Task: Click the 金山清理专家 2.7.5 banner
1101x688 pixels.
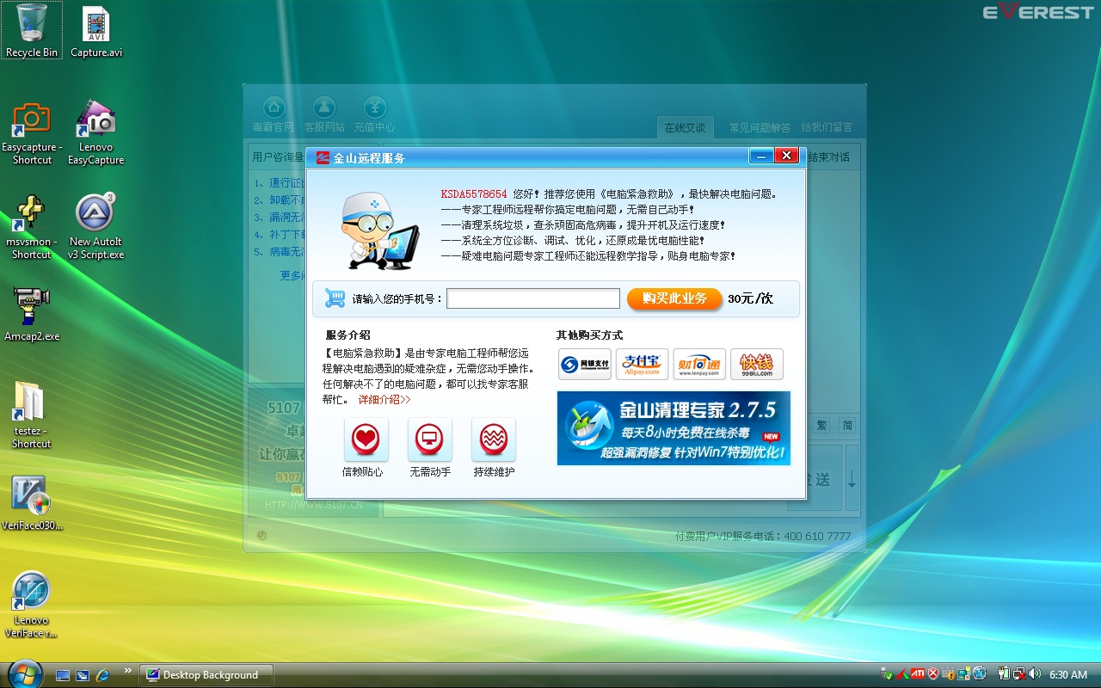Action: tap(674, 428)
